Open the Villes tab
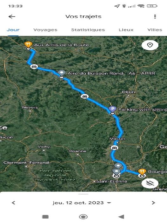 (155, 30)
